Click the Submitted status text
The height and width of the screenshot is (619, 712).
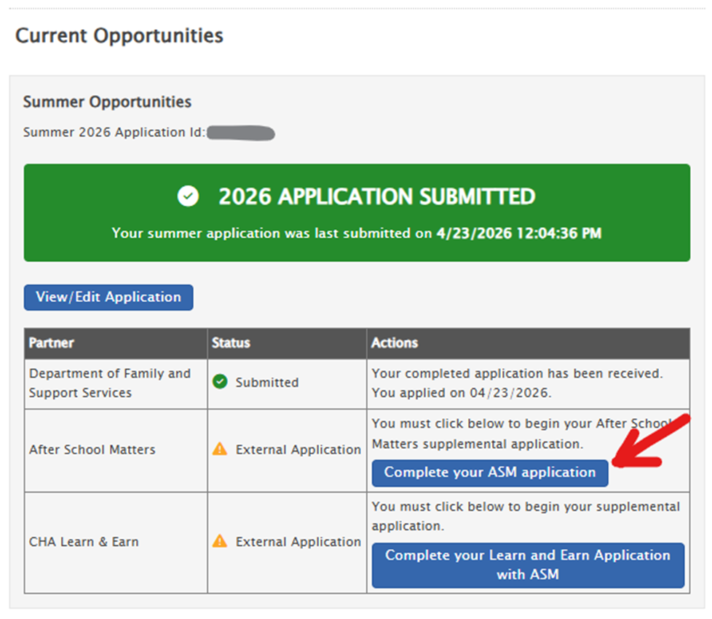coord(267,383)
